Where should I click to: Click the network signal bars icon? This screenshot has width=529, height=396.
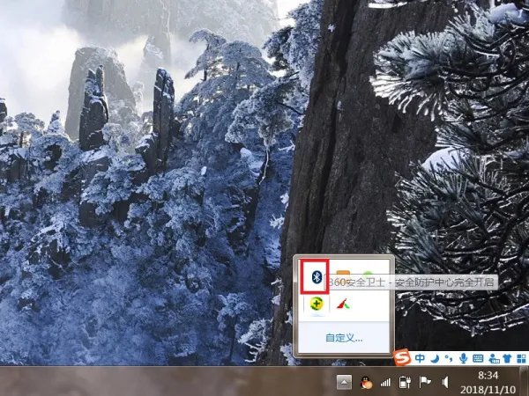pos(385,382)
